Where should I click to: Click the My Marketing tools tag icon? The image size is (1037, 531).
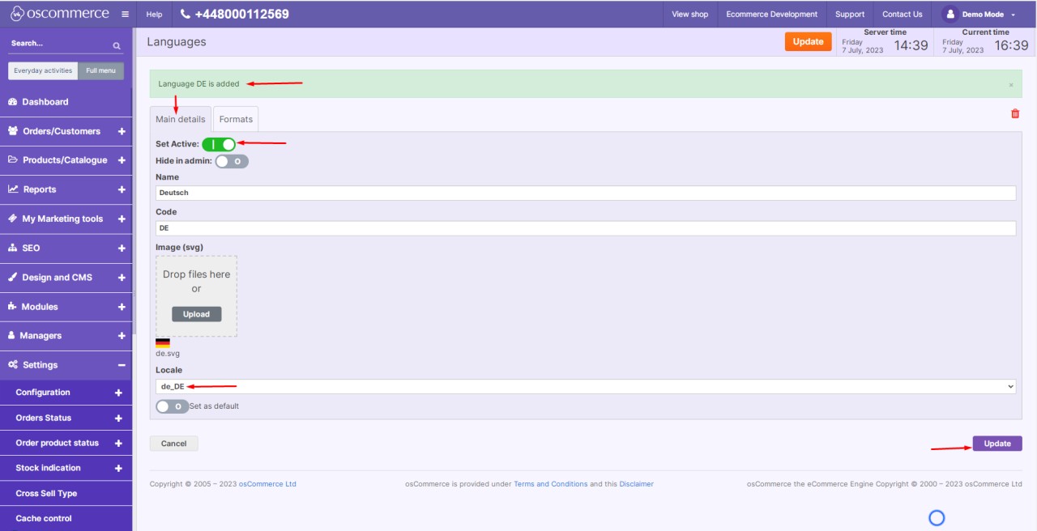point(13,219)
